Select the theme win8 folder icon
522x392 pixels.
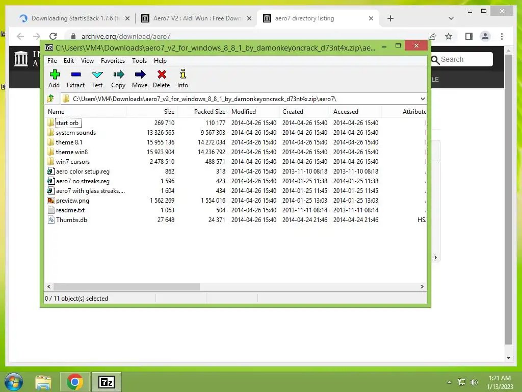tap(50, 152)
